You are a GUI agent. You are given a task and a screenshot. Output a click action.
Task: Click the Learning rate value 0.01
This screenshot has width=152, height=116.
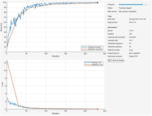[131, 40]
